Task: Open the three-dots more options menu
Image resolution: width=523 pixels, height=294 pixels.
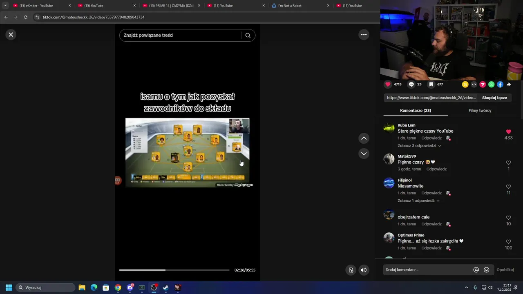Action: tap(364, 35)
